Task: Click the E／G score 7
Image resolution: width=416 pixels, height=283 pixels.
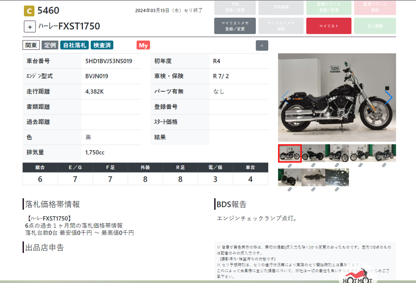Action: (x=75, y=179)
